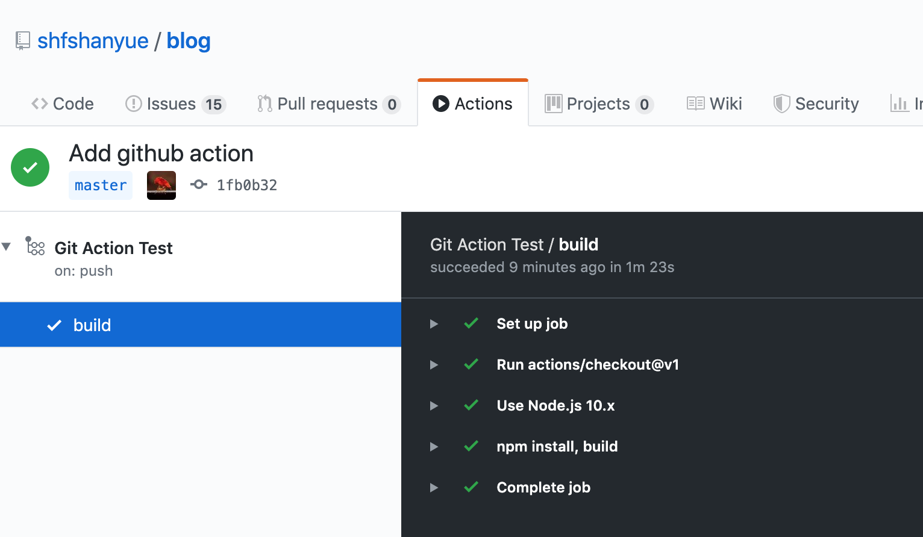923x537 pixels.
Task: Click the white checkmark on build job
Action: click(54, 325)
